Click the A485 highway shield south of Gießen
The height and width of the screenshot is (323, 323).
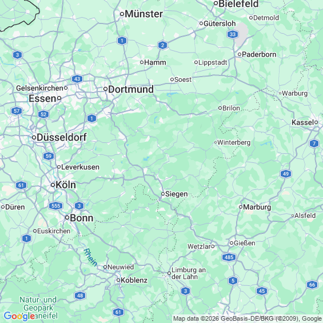coord(229,257)
